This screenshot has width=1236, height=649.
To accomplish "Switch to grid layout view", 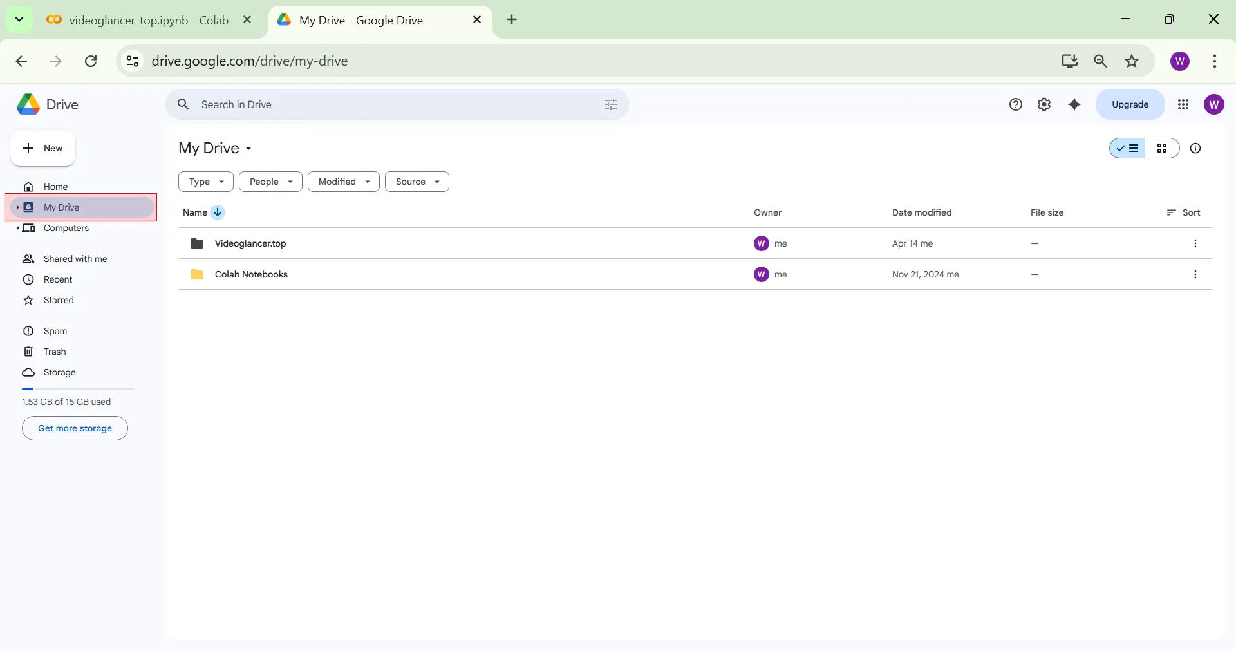I will (1162, 148).
